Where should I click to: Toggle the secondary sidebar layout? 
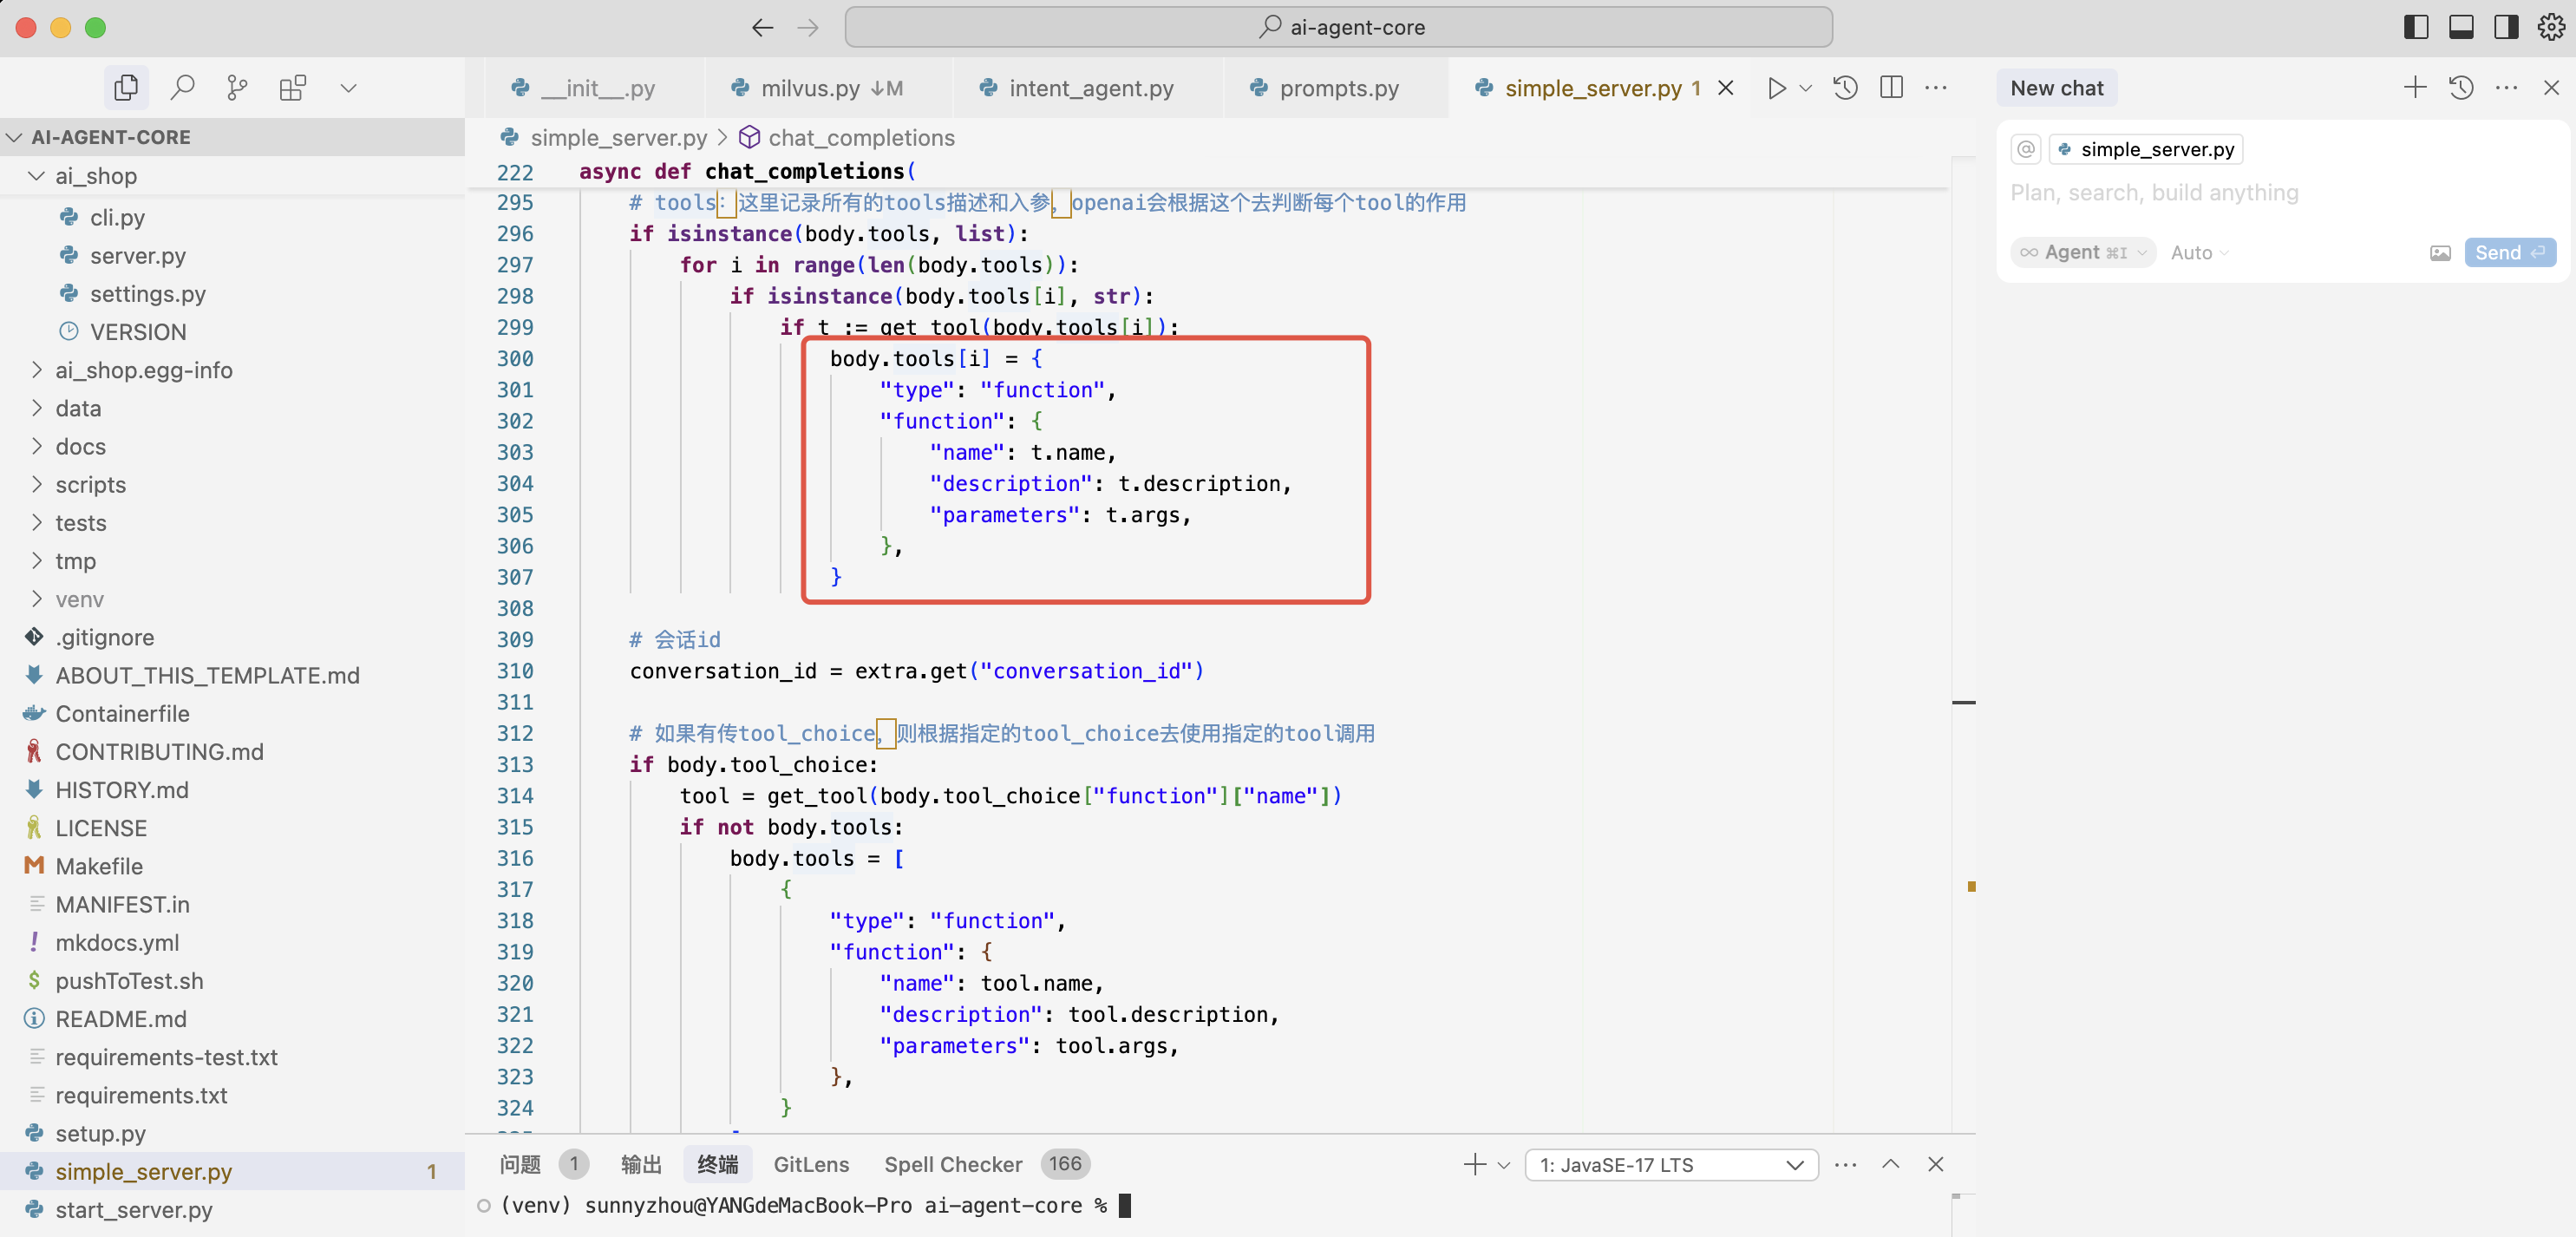pos(2506,27)
